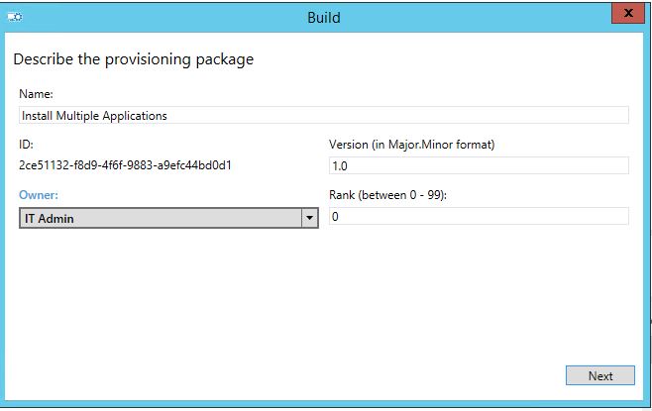Place cursor on the 0 rank value
This screenshot has height=411, width=652.
tap(335, 217)
